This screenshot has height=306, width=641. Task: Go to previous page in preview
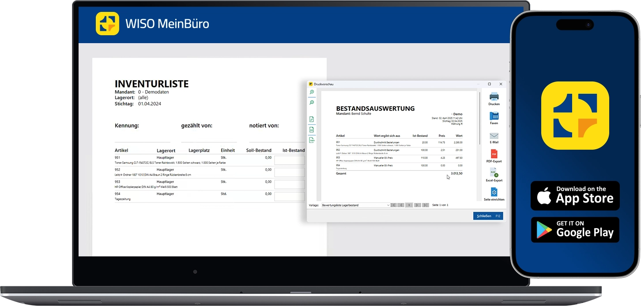[401, 205]
